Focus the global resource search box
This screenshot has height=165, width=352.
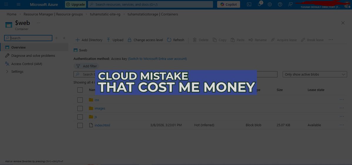pos(150,4)
